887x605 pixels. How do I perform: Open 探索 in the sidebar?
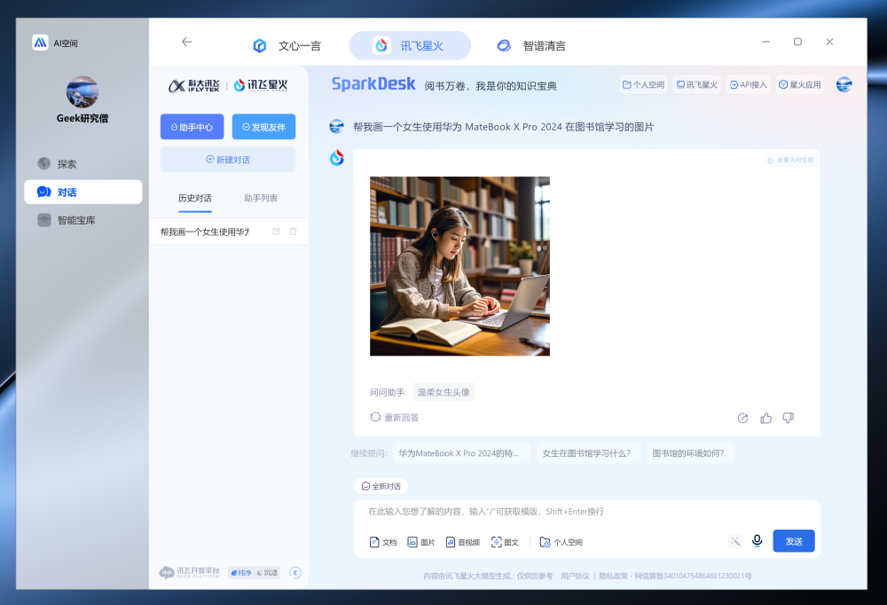pyautogui.click(x=83, y=163)
